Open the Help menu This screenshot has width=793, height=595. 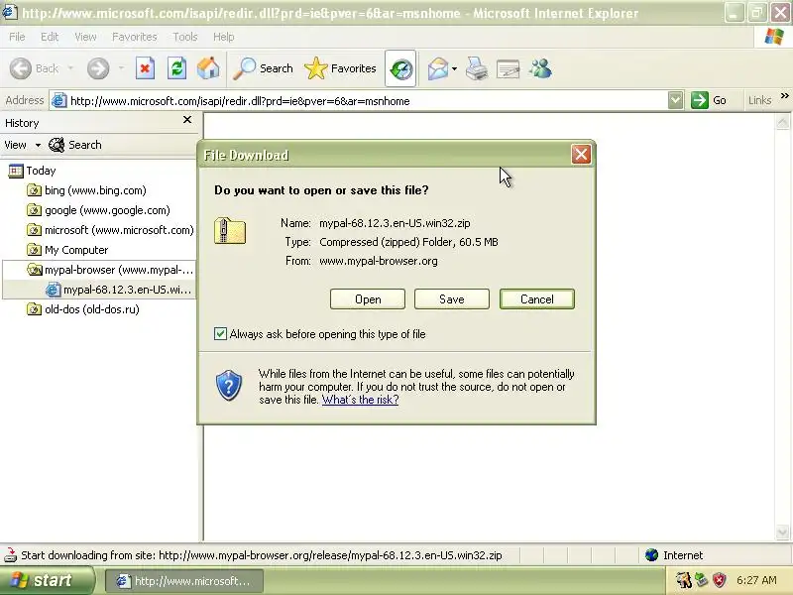pyautogui.click(x=223, y=37)
